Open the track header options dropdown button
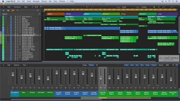Image resolution: width=180 pixels, height=101 pixels. [38, 11]
